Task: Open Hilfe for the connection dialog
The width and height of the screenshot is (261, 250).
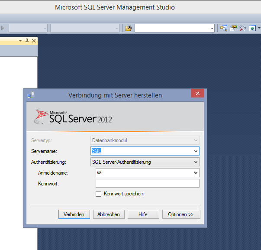Action: 143,214
